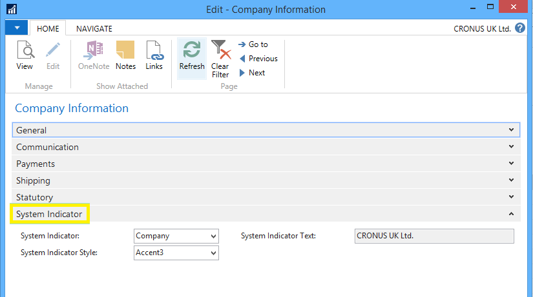The height and width of the screenshot is (297, 533).
Task: Minimize the Company Information window
Action: 472,8
